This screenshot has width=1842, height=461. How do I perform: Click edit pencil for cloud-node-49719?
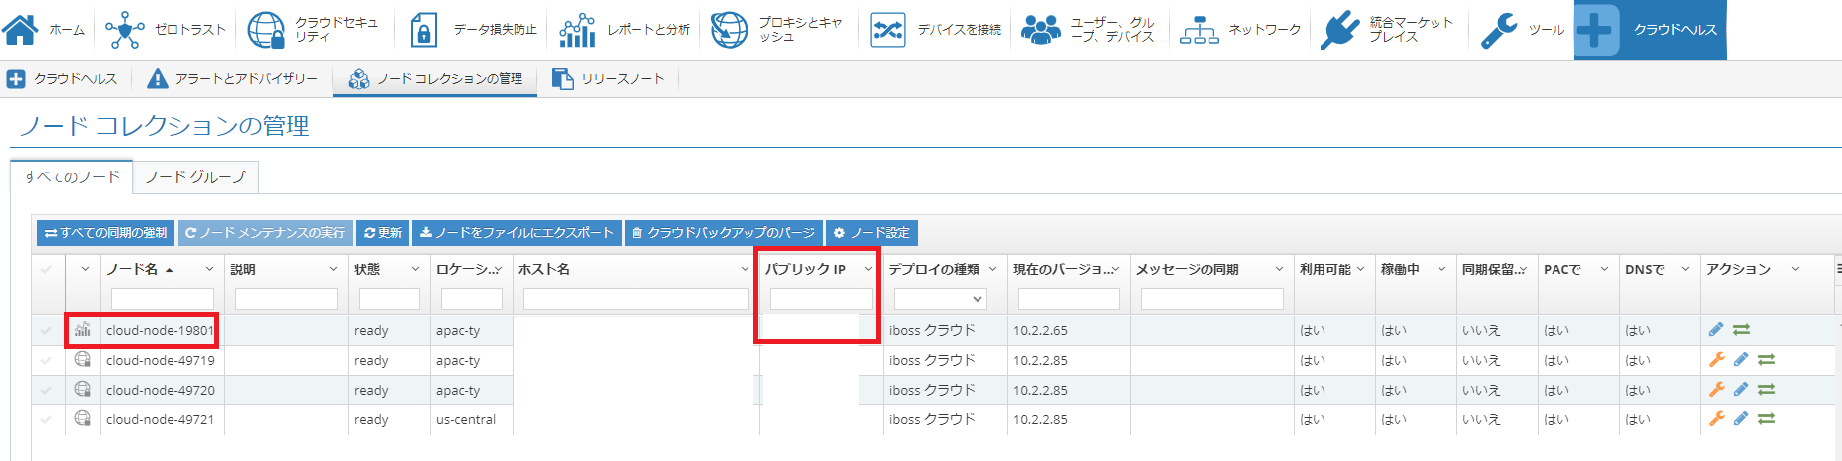(1741, 360)
